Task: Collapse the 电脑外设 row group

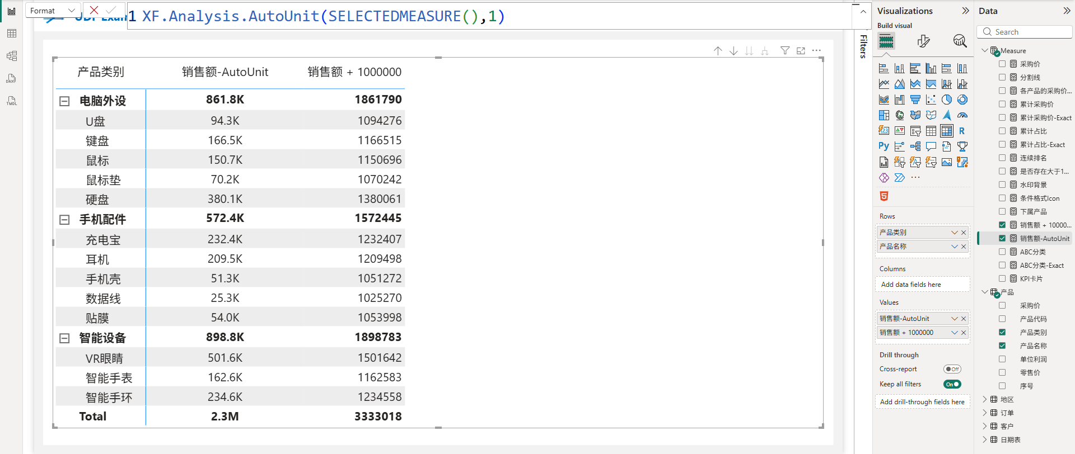Action: click(x=64, y=101)
